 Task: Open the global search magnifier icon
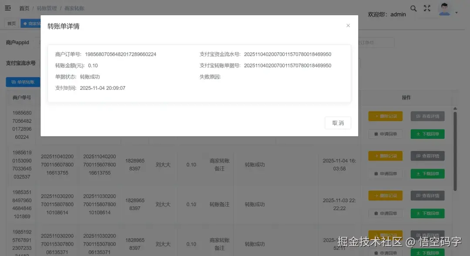(413, 8)
